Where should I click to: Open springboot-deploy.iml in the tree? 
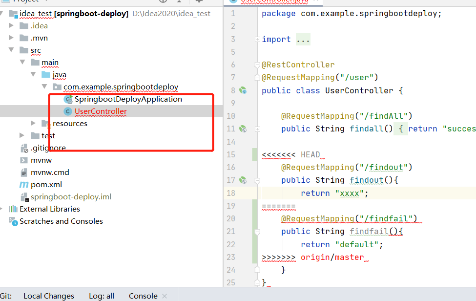71,197
